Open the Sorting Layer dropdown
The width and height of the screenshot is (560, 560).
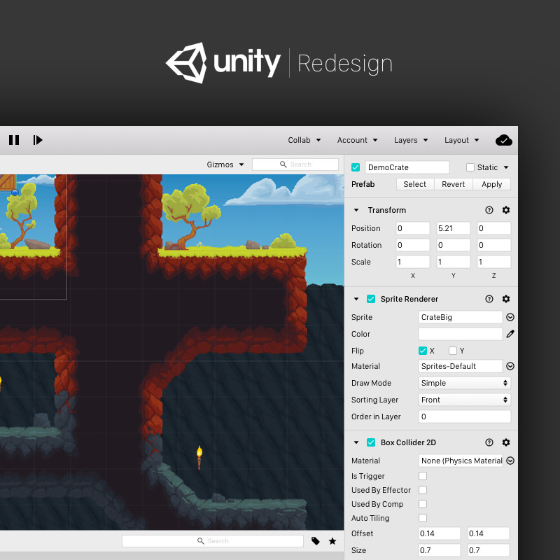pos(464,400)
